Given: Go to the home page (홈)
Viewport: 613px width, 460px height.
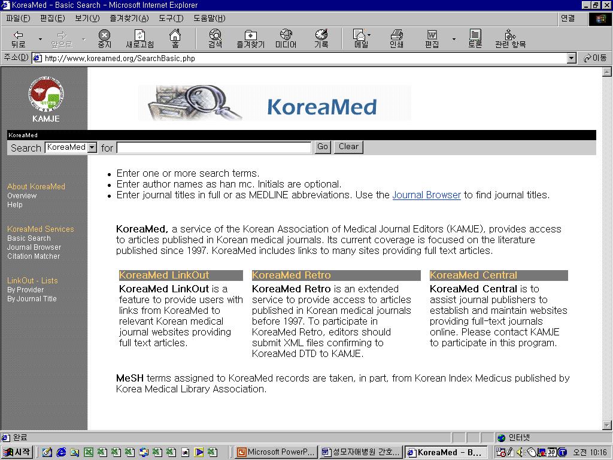Looking at the screenshot, I should [175, 39].
